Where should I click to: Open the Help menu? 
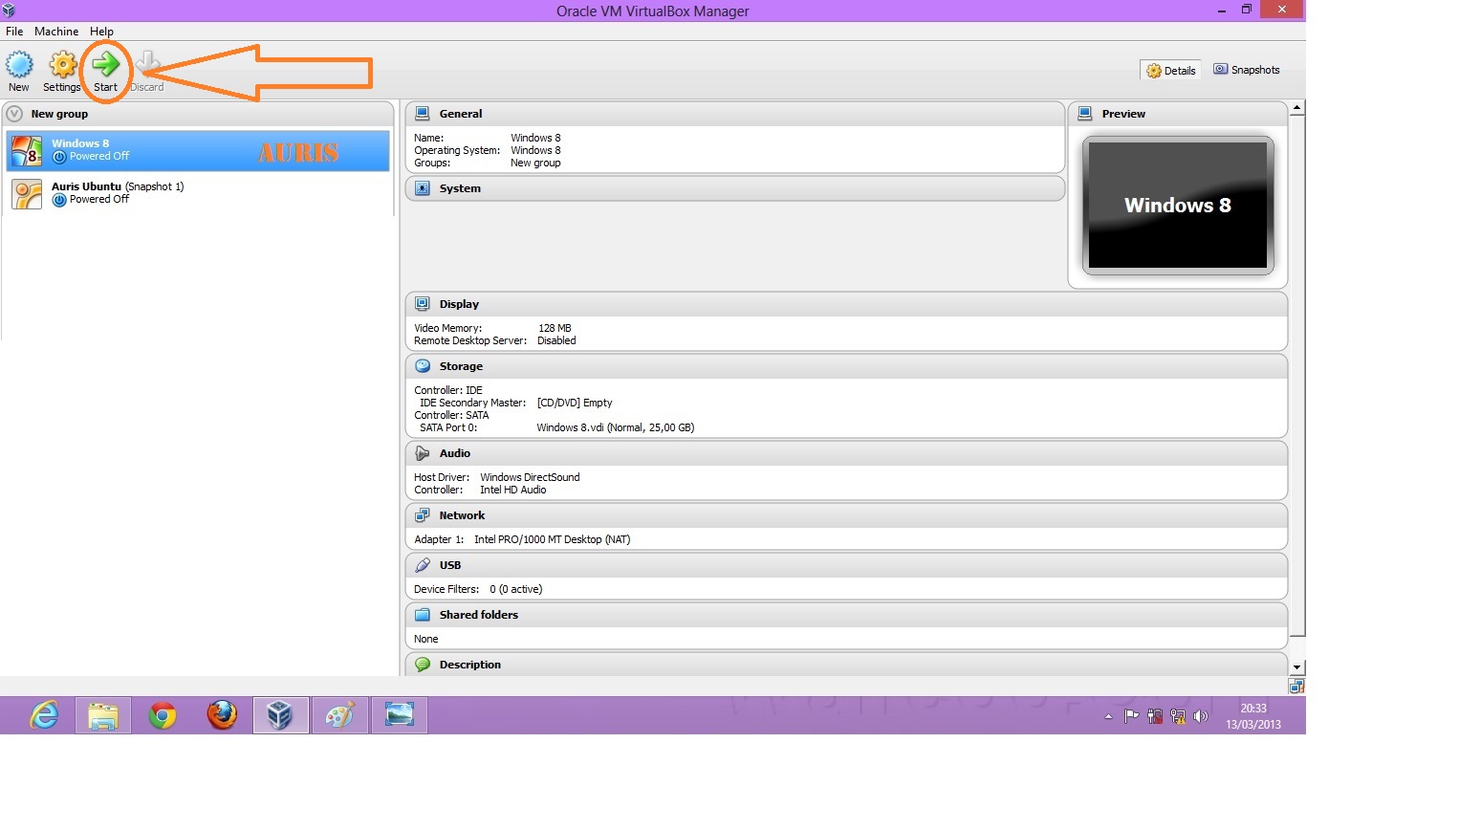point(101,32)
